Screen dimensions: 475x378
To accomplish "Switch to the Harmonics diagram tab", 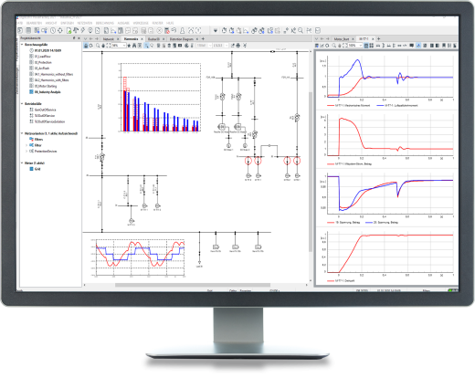I will (x=131, y=39).
